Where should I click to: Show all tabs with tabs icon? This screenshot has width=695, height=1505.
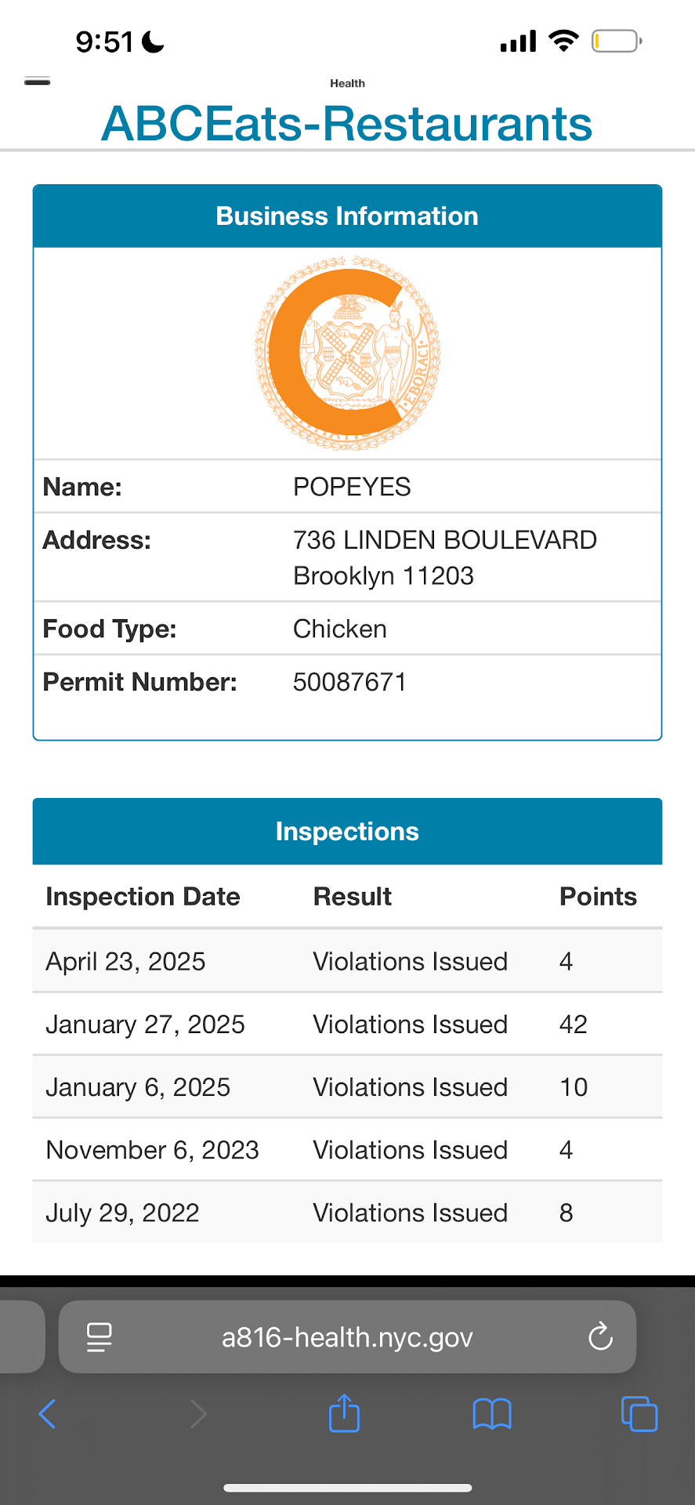pyautogui.click(x=639, y=1414)
